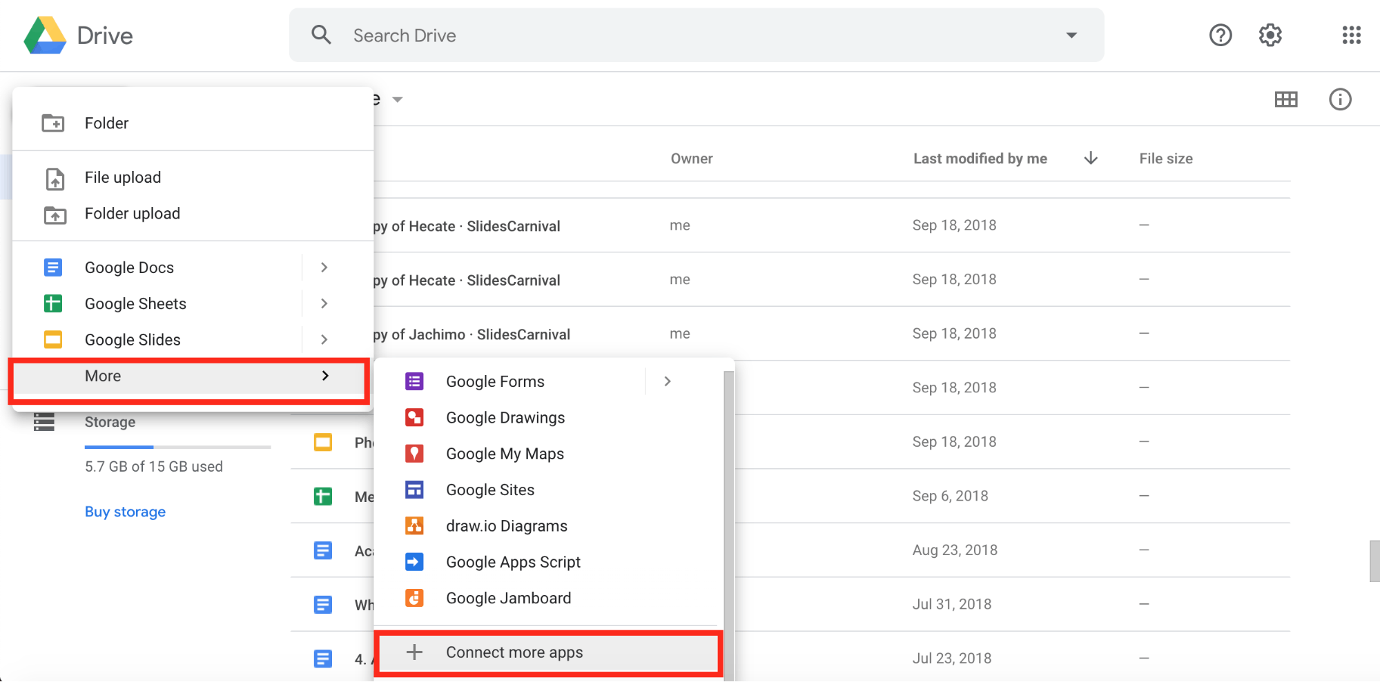Select Folder upload from the menu

[132, 214]
